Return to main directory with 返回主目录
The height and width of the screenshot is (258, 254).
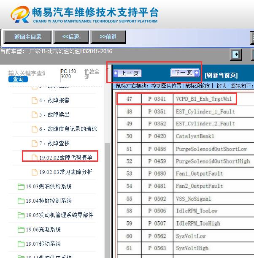pyautogui.click(x=27, y=37)
